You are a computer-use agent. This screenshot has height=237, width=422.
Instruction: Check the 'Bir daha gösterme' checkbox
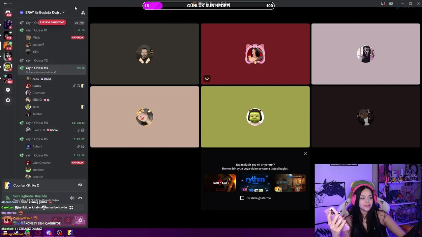242,198
